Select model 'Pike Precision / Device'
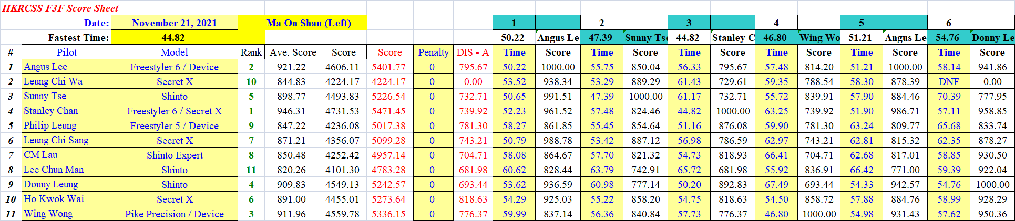This screenshot has width=1015, height=221. tap(175, 214)
